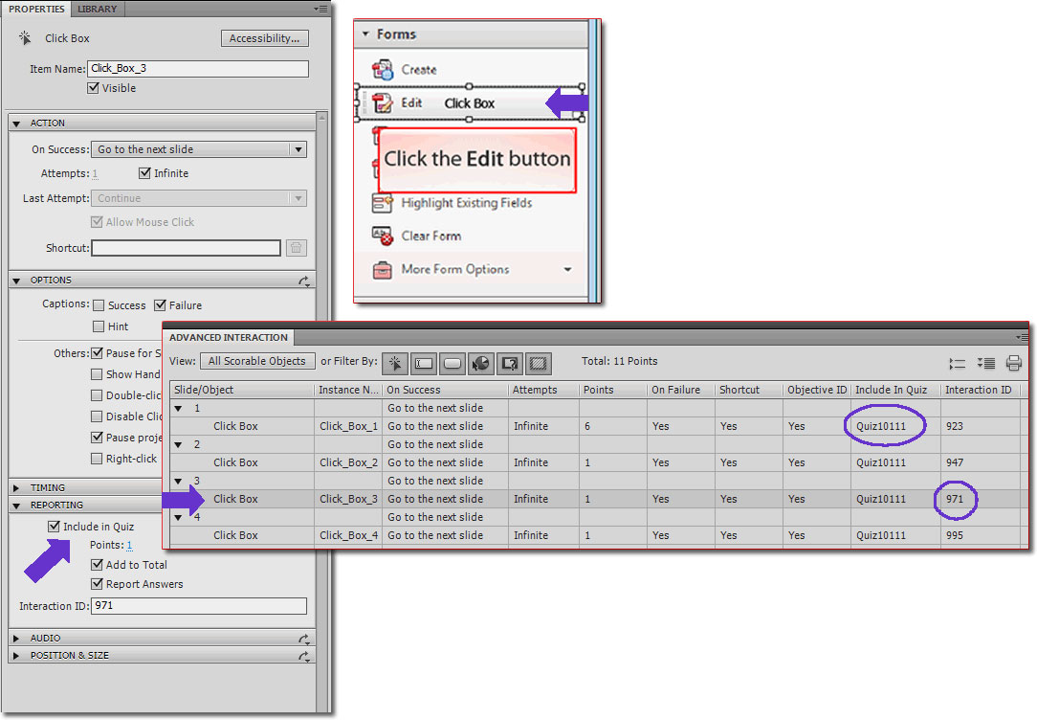Switch to the Library tab

(x=97, y=9)
